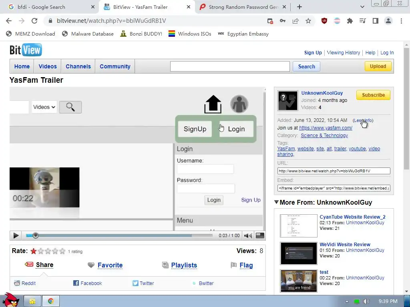Image resolution: width=410 pixels, height=307 pixels.
Task: Toggle video player fullscreen size icon
Action: click(x=259, y=235)
